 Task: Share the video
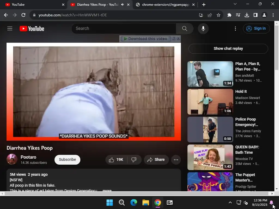click(156, 159)
